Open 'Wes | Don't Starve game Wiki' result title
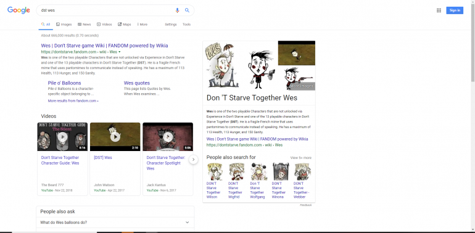Screen dimensions: 475x233 [104, 46]
